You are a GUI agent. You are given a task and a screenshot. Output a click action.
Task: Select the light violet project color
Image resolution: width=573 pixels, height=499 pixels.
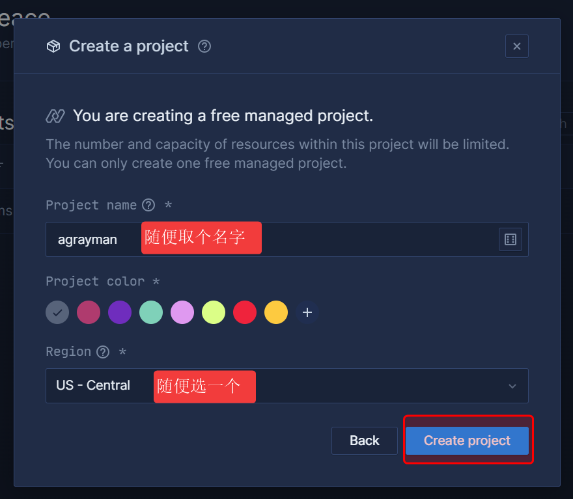click(x=182, y=313)
